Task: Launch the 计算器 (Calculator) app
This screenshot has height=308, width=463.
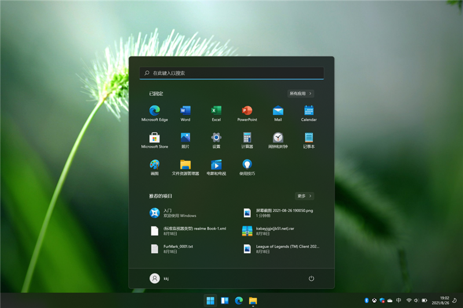Action: pyautogui.click(x=247, y=138)
